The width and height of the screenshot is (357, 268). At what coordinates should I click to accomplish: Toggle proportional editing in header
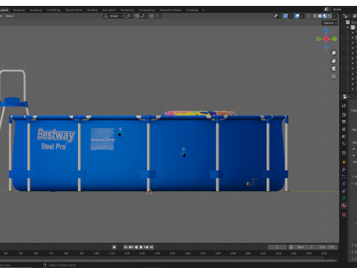[x=152, y=16]
